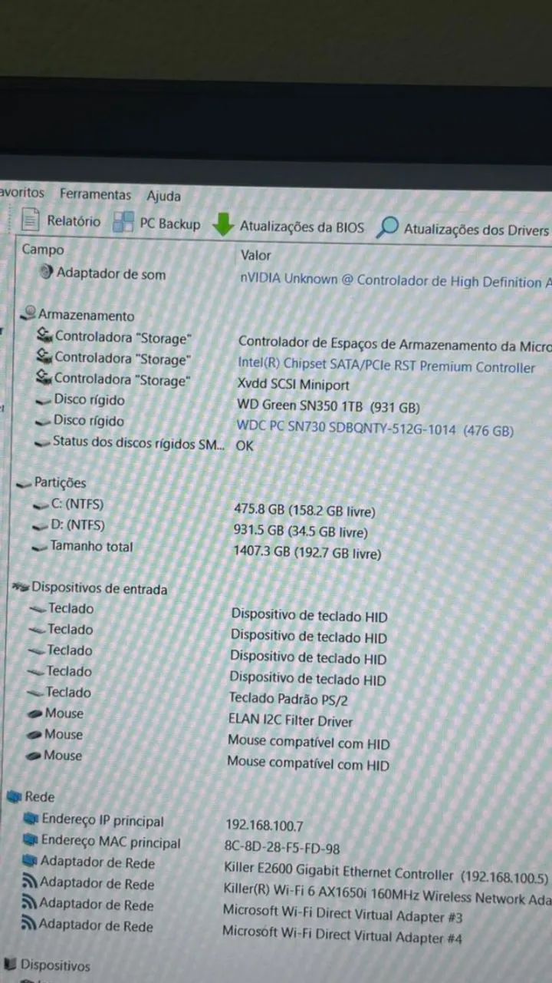Click Intel Chipset SATA/PCIe RST Premium Controller link
The width and height of the screenshot is (552, 983).
coord(386,366)
